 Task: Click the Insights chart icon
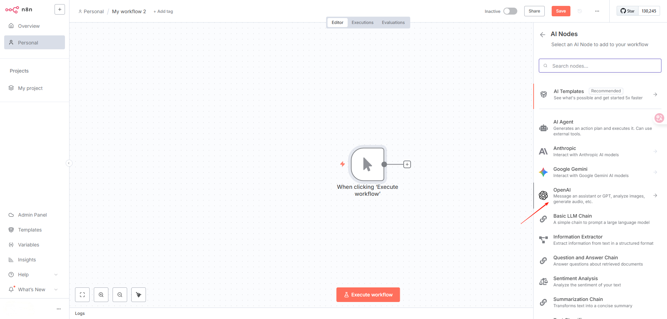point(11,260)
